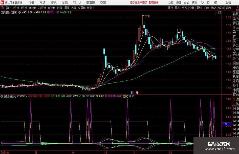Open the customer service headset icon
This screenshot has width=239, height=154.
pyautogui.click(x=202, y=3)
